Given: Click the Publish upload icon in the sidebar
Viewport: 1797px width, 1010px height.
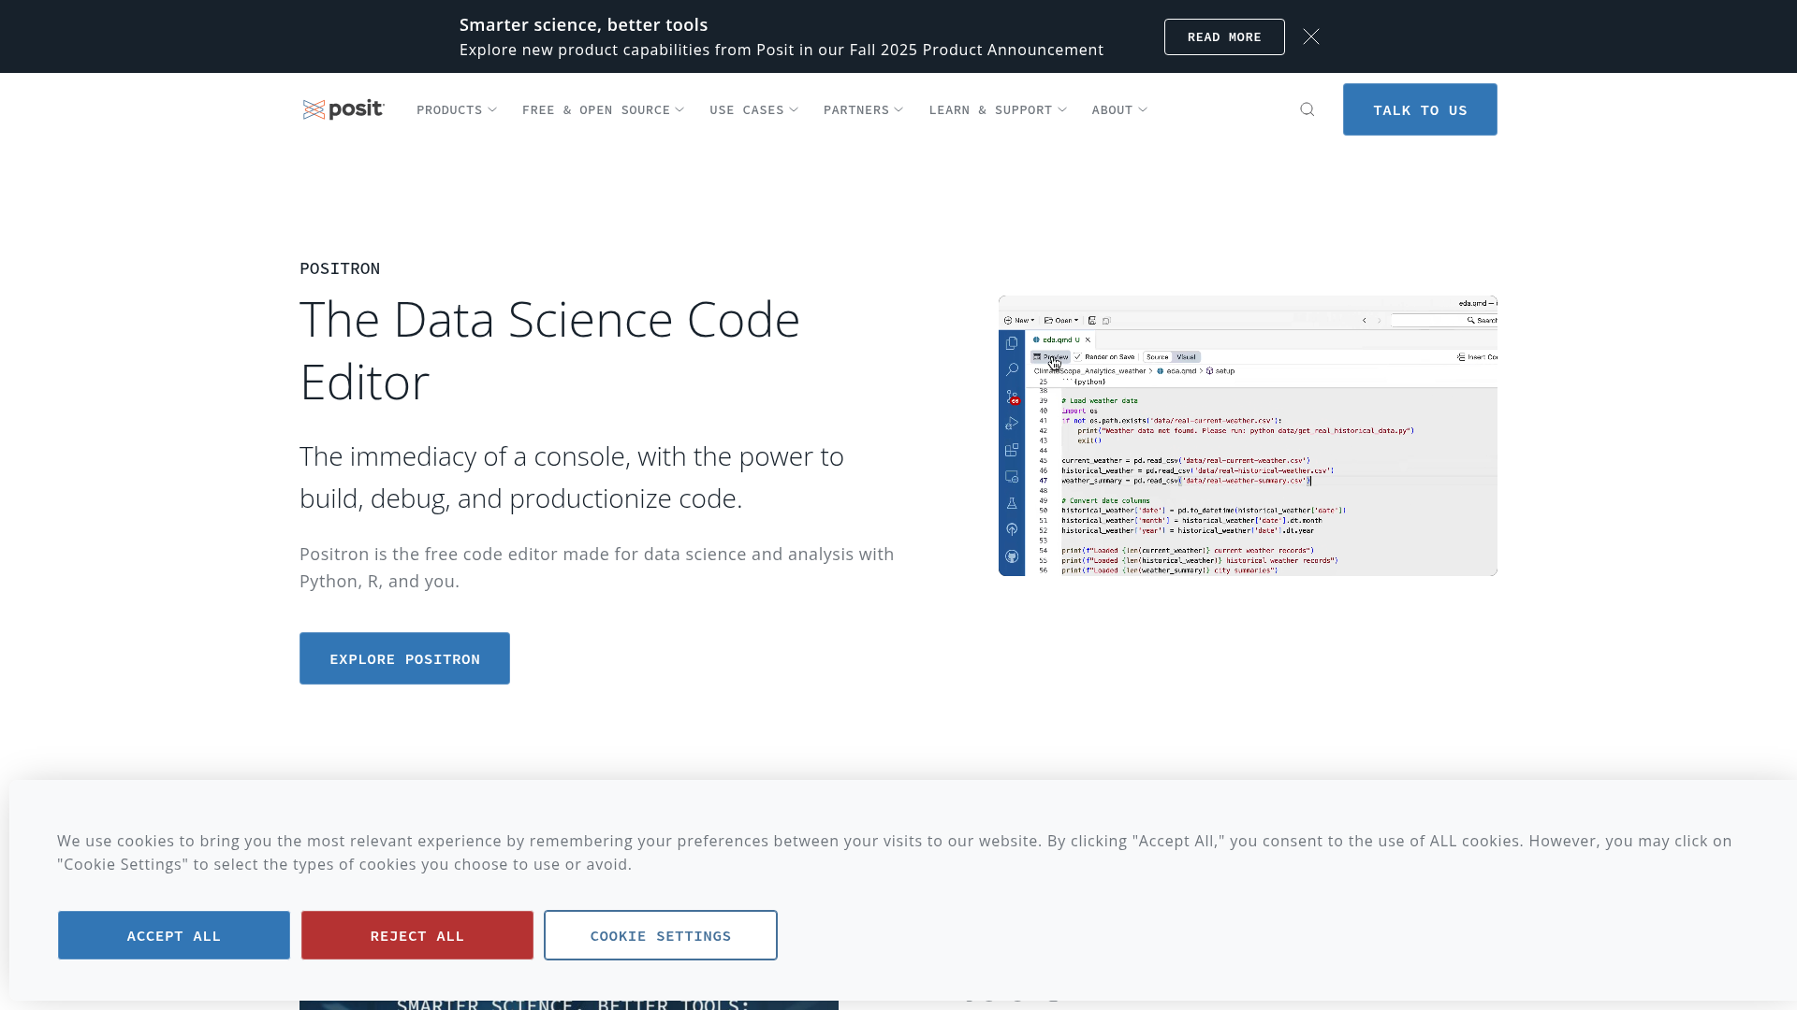Looking at the screenshot, I should coord(1012,528).
